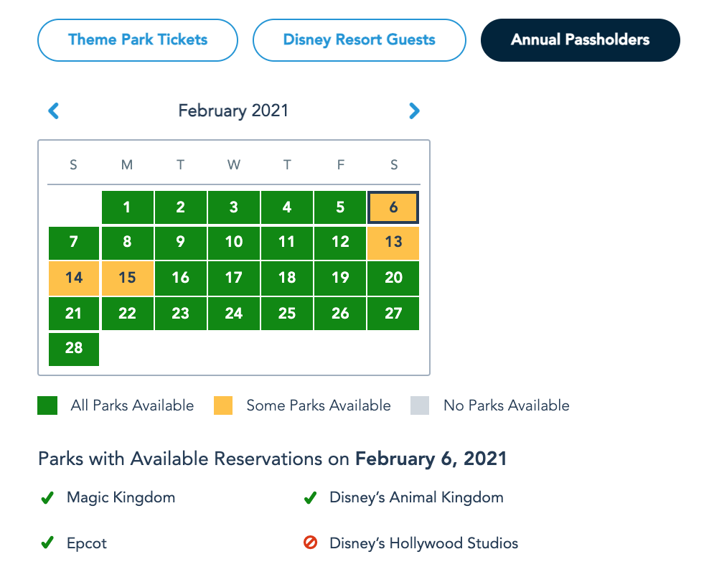Click the gray No Parks Available swatch

coord(420,405)
